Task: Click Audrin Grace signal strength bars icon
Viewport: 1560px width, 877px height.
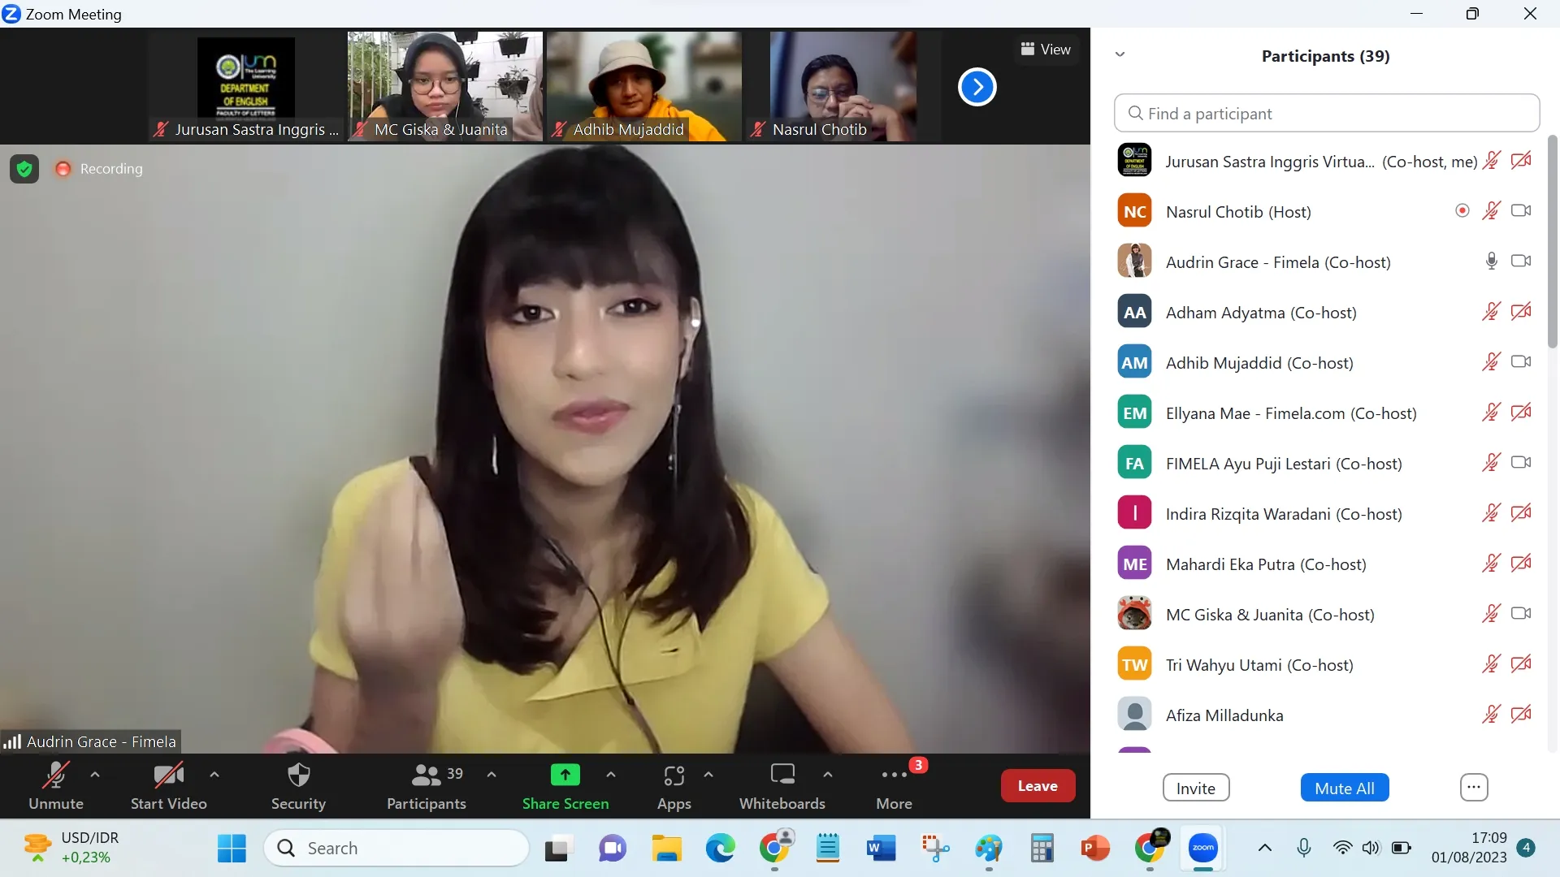Action: coord(12,741)
